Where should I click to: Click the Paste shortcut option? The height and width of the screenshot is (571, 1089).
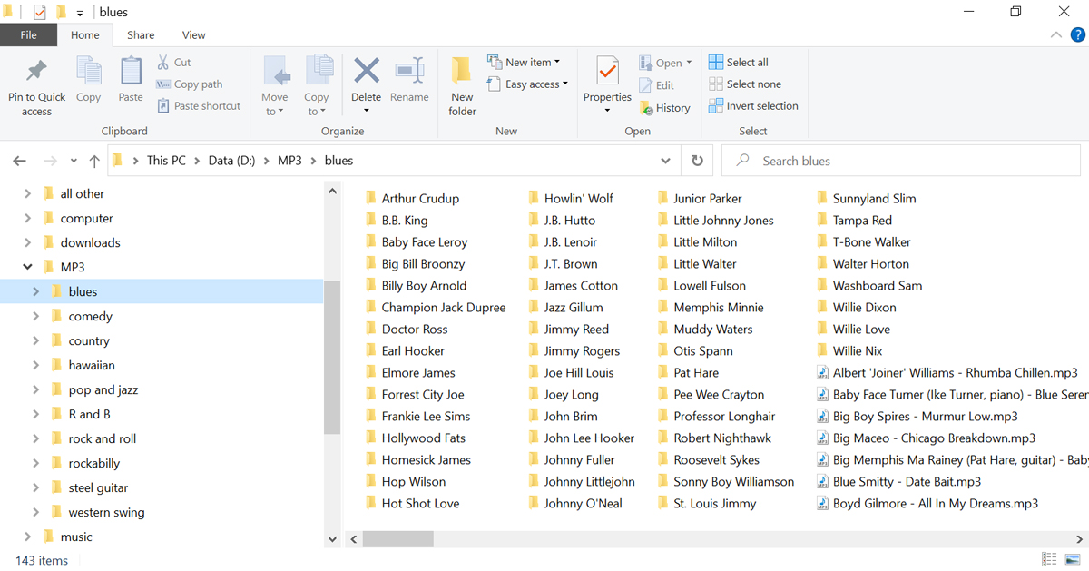coord(199,106)
